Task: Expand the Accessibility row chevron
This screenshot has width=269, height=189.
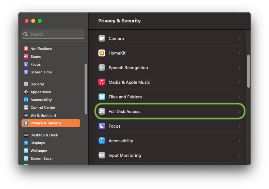Action: (x=239, y=141)
